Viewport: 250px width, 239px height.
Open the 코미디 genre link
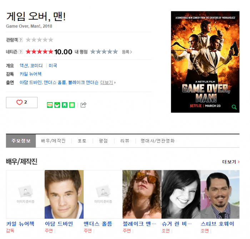tap(36, 66)
